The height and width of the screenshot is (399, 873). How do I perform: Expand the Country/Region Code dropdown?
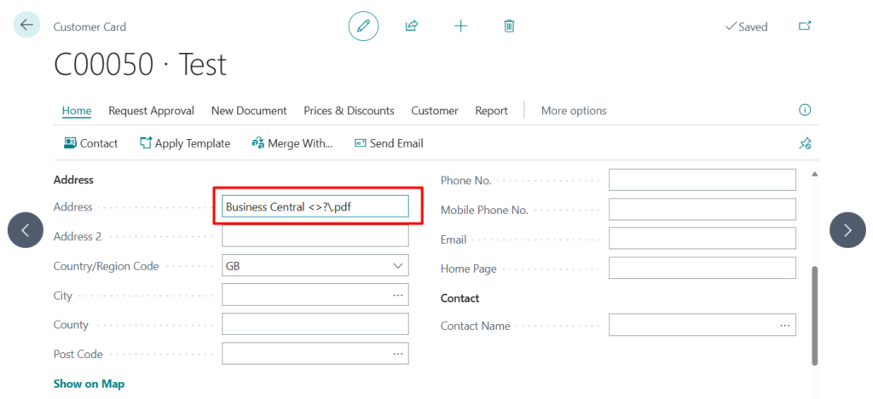pyautogui.click(x=397, y=266)
